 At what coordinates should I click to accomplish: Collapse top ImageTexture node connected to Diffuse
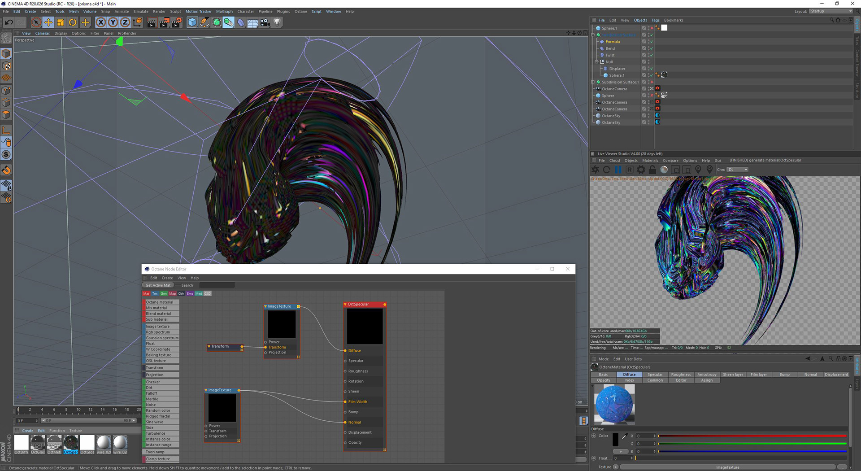coord(265,307)
